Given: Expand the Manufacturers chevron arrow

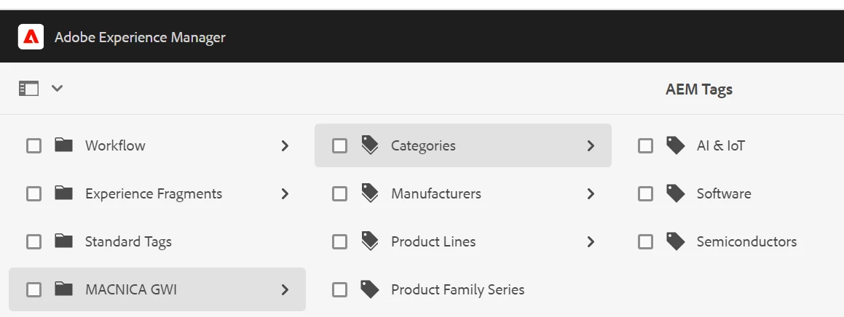Looking at the screenshot, I should coord(591,193).
